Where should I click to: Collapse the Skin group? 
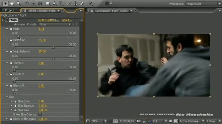[x=7, y=97]
